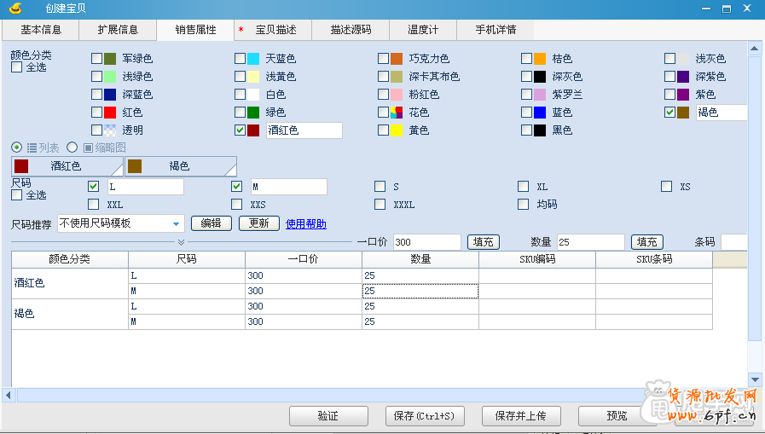Enable the XL size checkbox

(523, 187)
